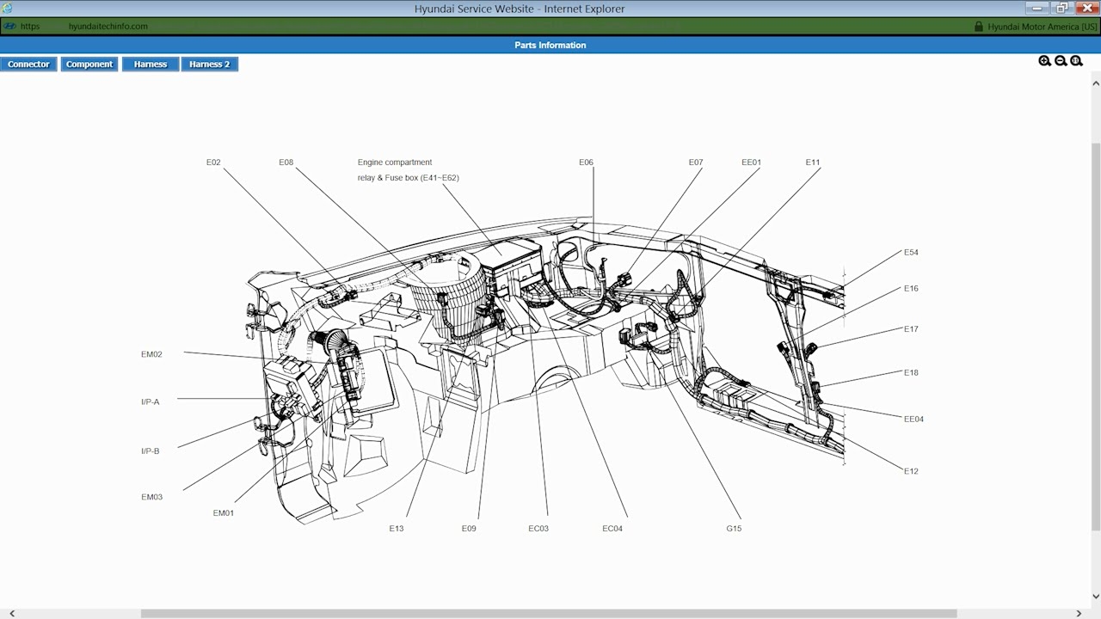Click the zoom out magnifier icon

coord(1061,60)
